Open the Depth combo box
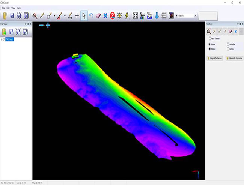The image size is (244, 185). (187, 16)
